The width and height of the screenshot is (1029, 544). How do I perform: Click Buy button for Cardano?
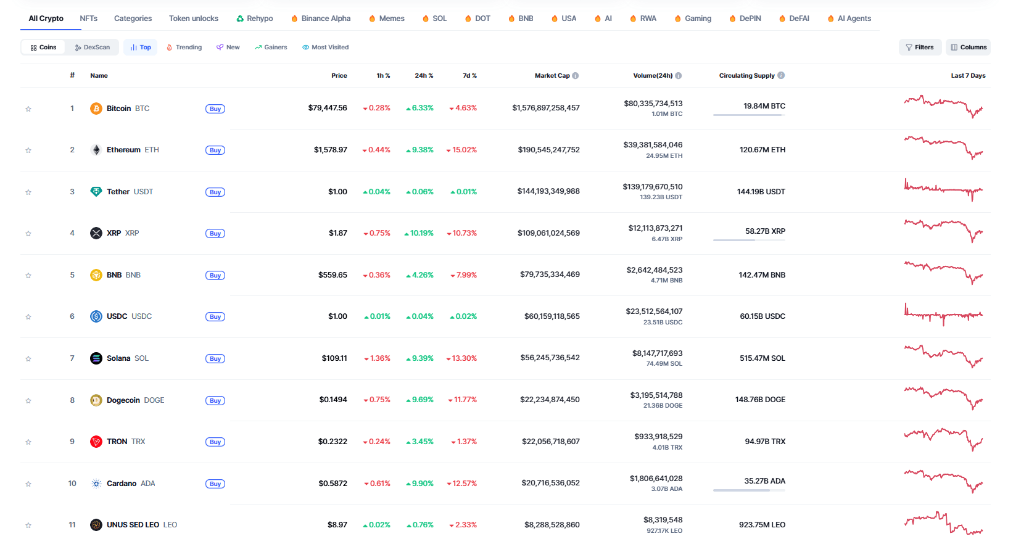(x=215, y=484)
